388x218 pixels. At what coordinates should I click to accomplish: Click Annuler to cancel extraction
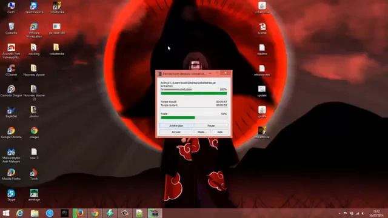coord(176,132)
